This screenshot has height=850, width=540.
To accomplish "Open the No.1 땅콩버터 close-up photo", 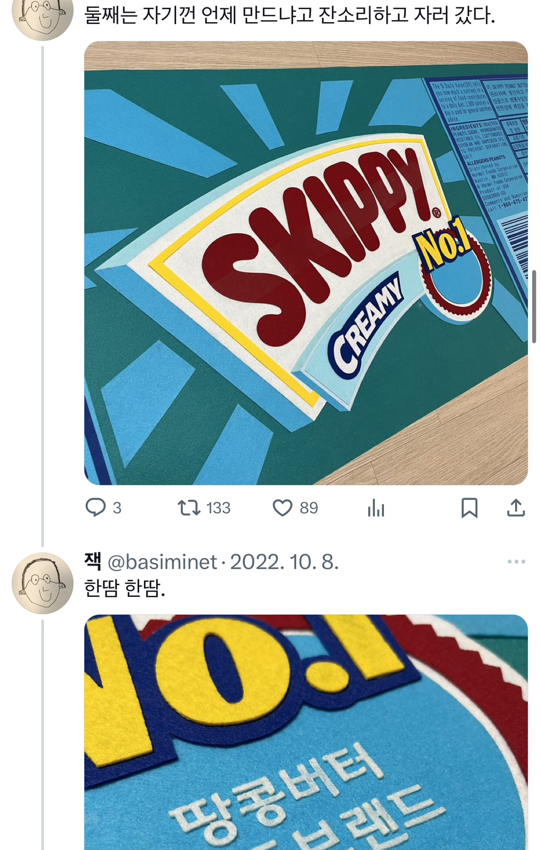I will (306, 732).
